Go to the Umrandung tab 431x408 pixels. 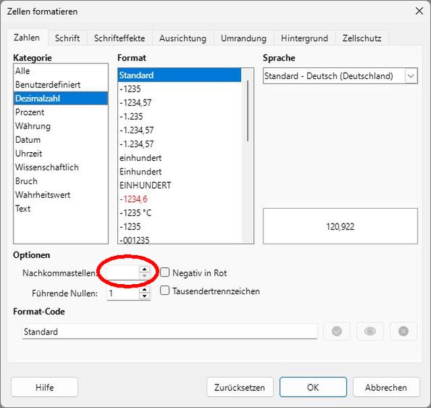pyautogui.click(x=244, y=38)
